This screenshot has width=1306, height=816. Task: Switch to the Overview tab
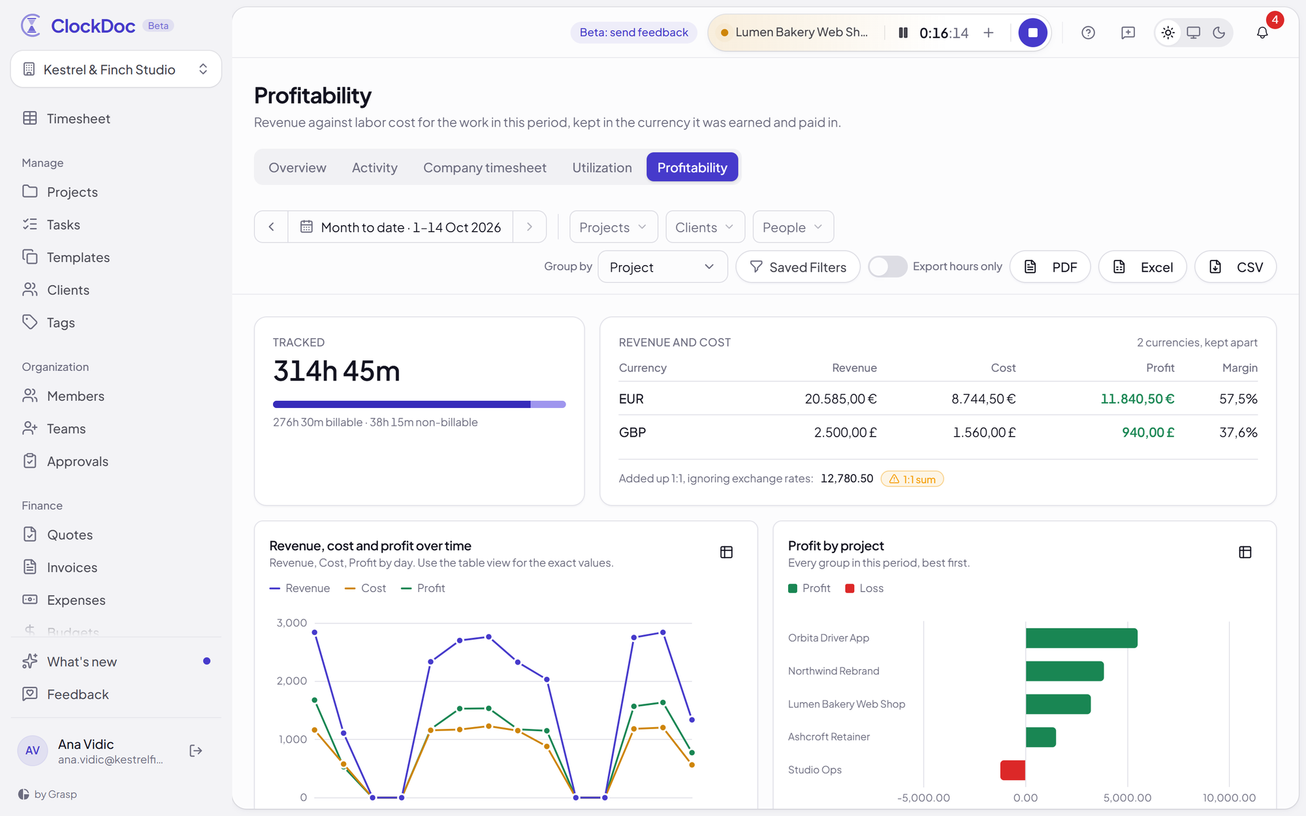pos(297,168)
